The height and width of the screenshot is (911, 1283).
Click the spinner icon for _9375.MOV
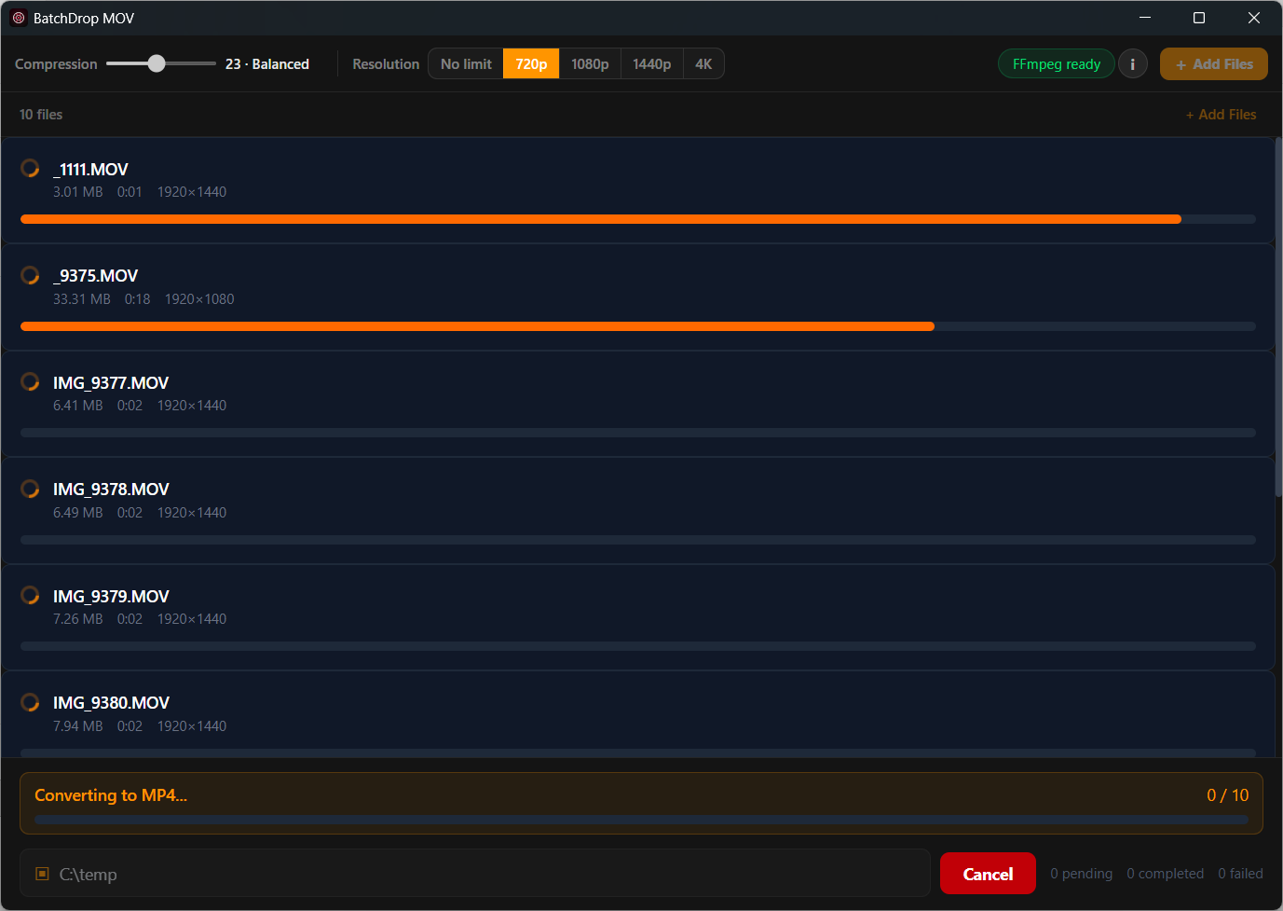point(30,275)
